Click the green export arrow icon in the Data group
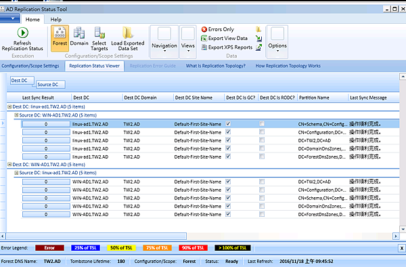Viewport: 406px width, 267px height. tap(258, 47)
